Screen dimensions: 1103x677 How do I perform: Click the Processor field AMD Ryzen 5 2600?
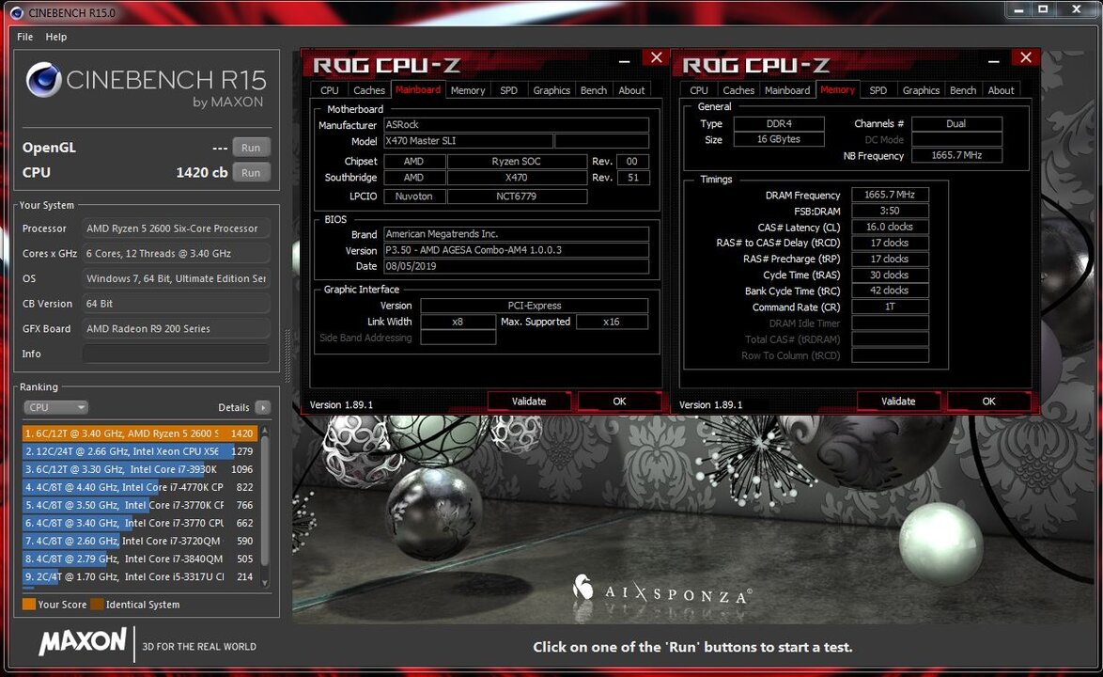176,228
